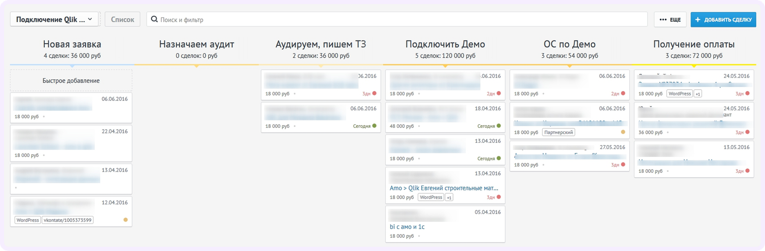Switch to Список view
Image resolution: width=765 pixels, height=251 pixels.
point(122,19)
